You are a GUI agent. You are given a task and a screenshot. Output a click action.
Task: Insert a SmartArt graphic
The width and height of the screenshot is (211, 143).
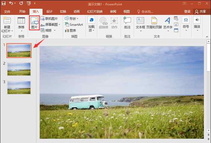[74, 24]
